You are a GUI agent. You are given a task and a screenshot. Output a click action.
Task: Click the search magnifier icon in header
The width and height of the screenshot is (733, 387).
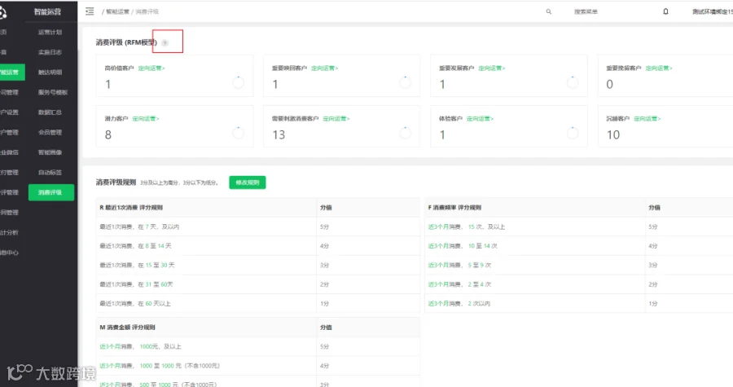click(549, 11)
